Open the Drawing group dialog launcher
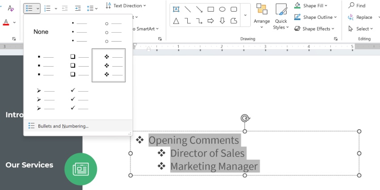This screenshot has height=190, width=380. point(336,39)
